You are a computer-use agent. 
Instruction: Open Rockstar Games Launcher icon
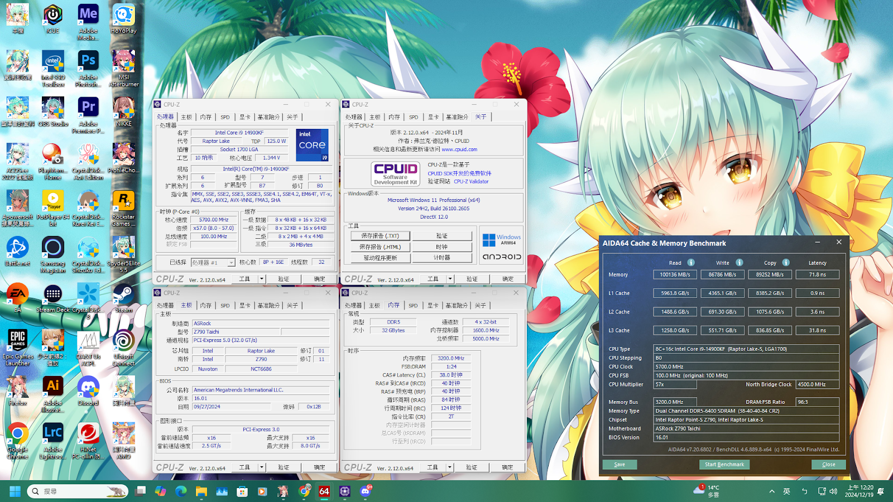point(123,208)
